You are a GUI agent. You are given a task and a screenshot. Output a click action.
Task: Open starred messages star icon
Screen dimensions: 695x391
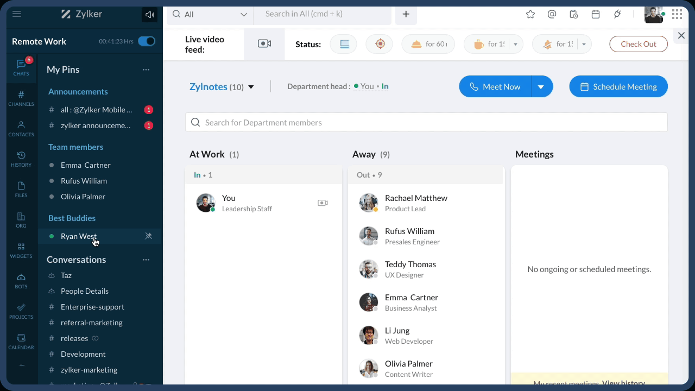click(x=530, y=15)
